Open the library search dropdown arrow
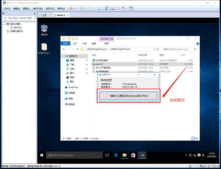221x169 pixels. tap(34, 18)
